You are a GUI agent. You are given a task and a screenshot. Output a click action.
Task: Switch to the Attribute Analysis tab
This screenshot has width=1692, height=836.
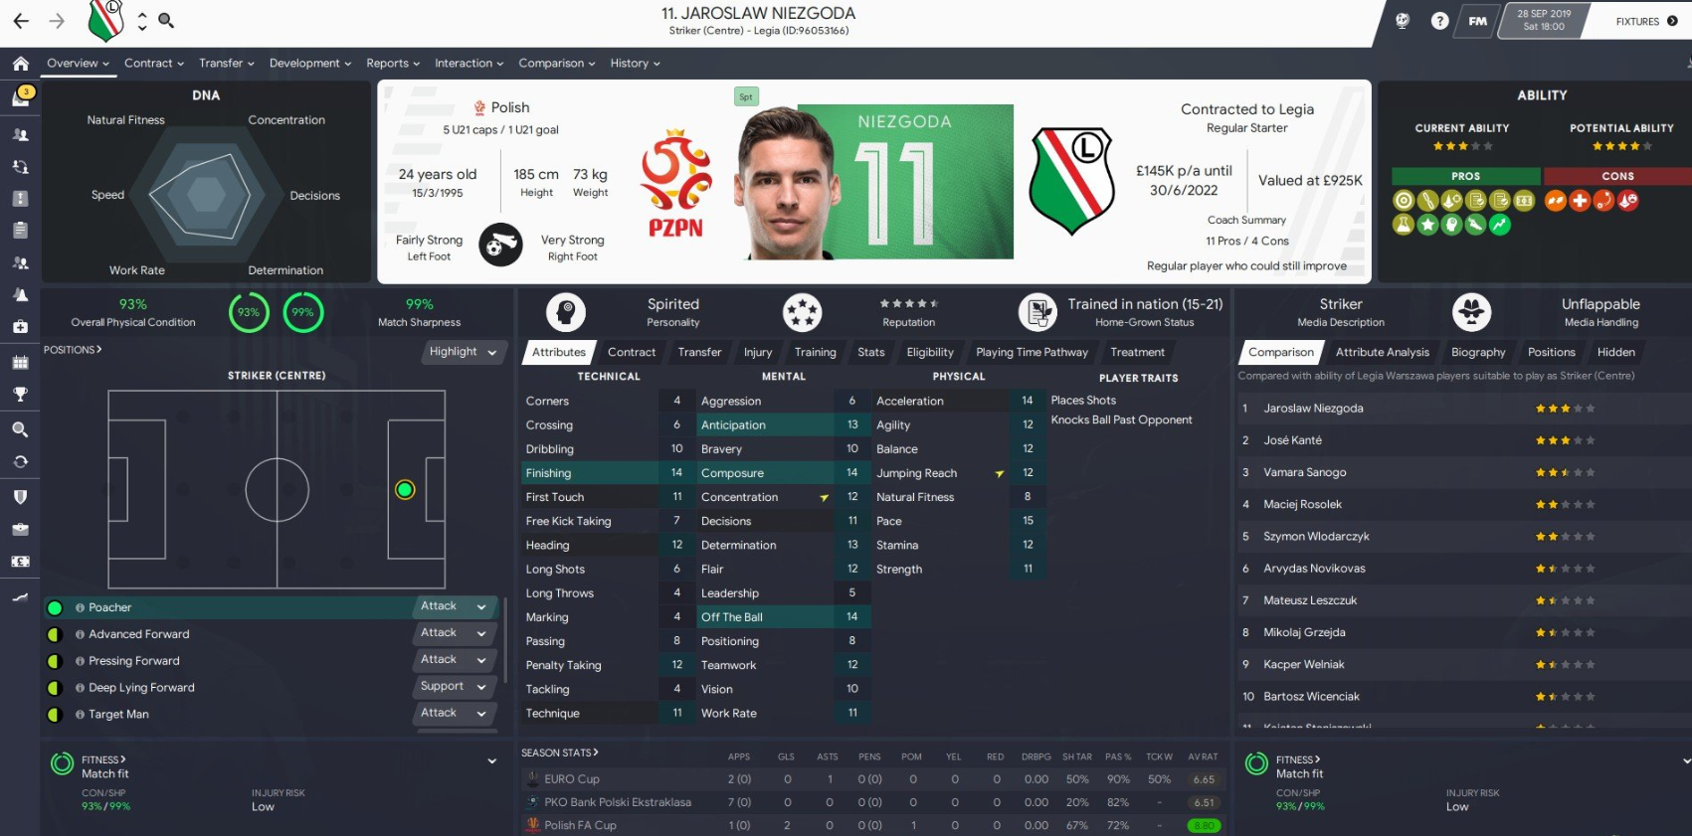pos(1382,352)
